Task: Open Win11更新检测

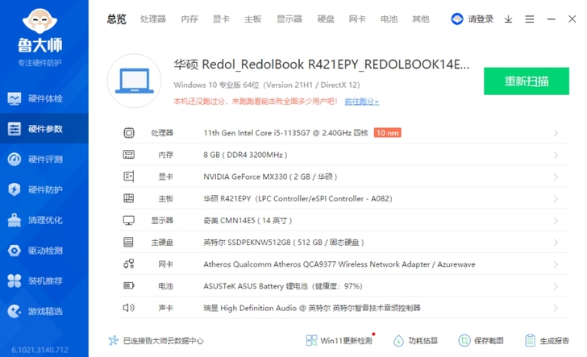Action: pos(339,340)
